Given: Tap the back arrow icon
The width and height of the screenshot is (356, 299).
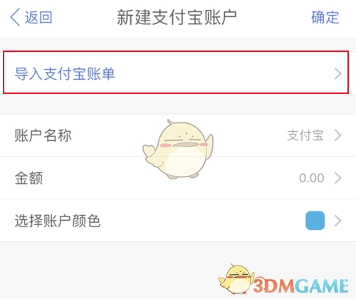Looking at the screenshot, I should (15, 17).
